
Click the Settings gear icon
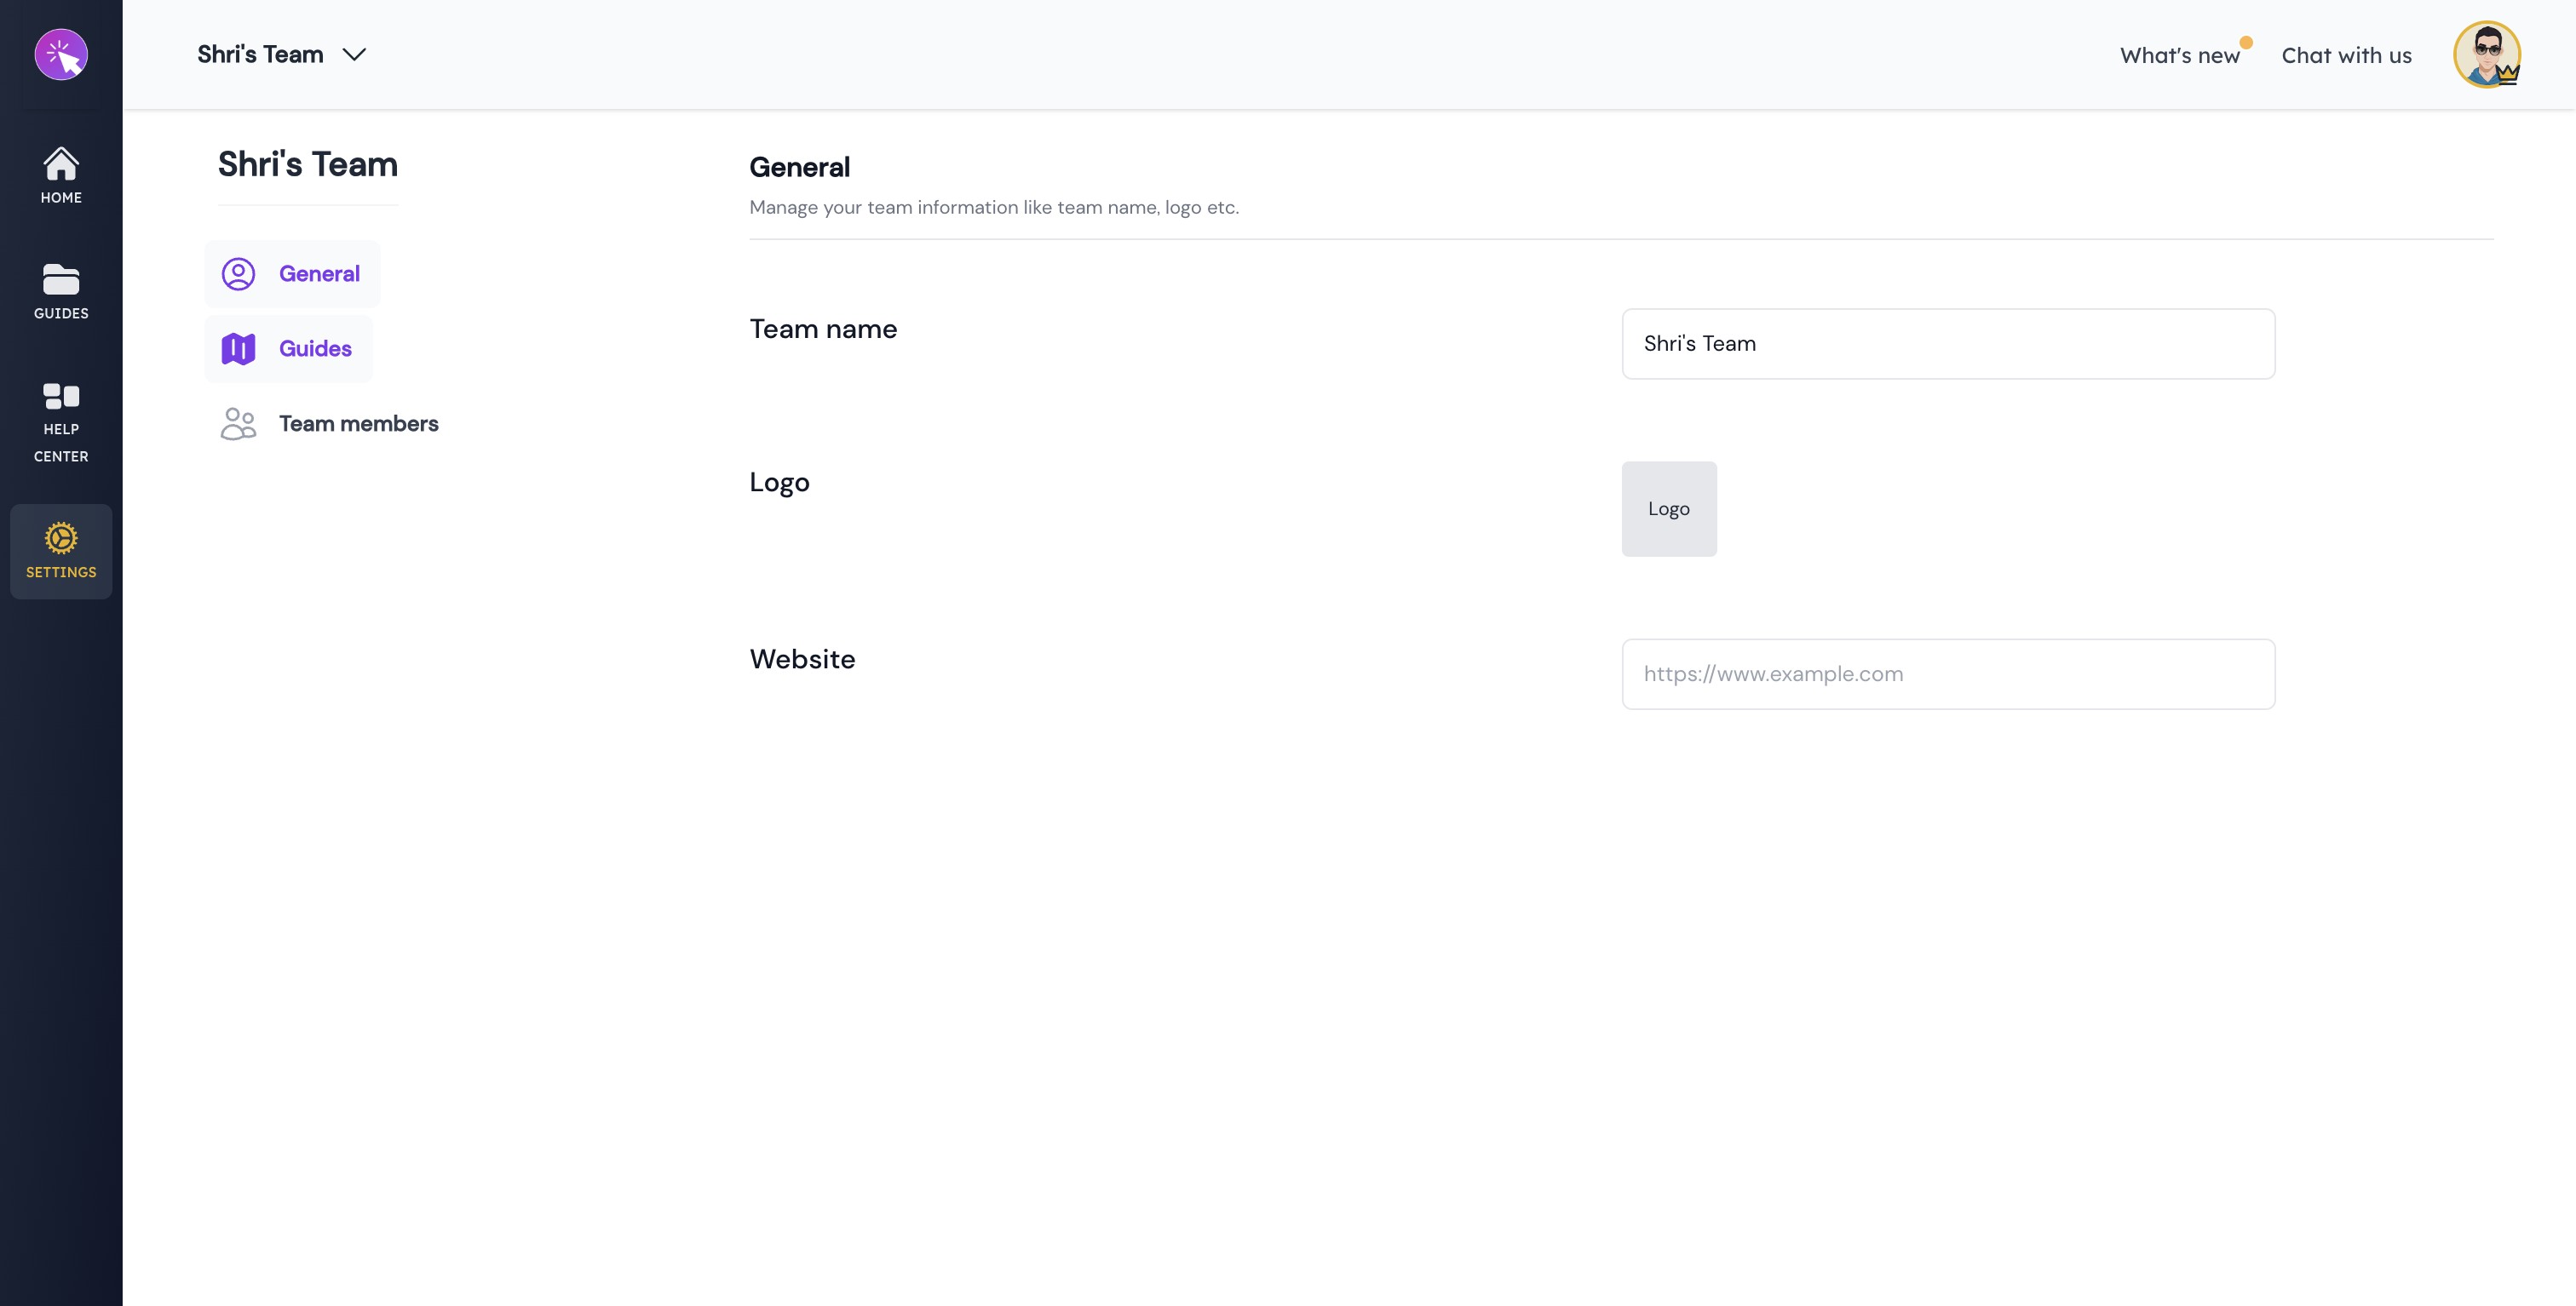(x=61, y=539)
